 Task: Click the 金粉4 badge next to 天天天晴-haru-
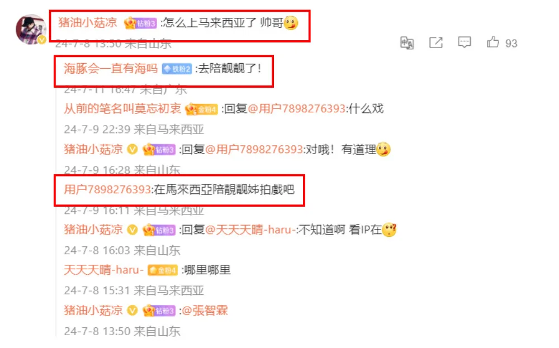[163, 270]
